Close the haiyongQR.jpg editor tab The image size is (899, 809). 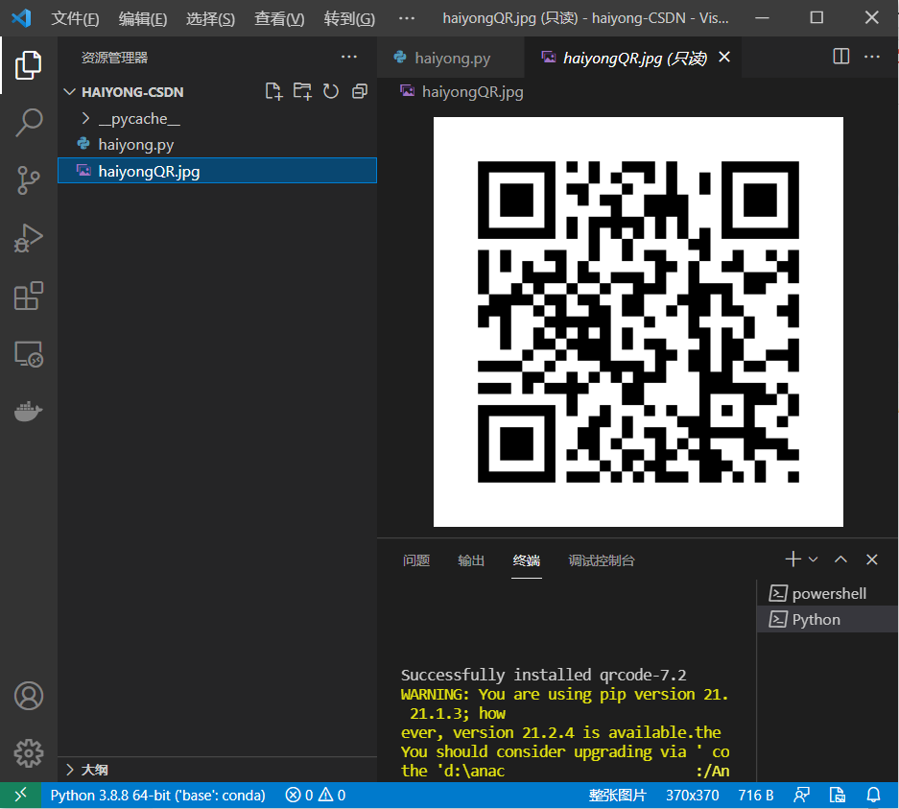point(724,57)
